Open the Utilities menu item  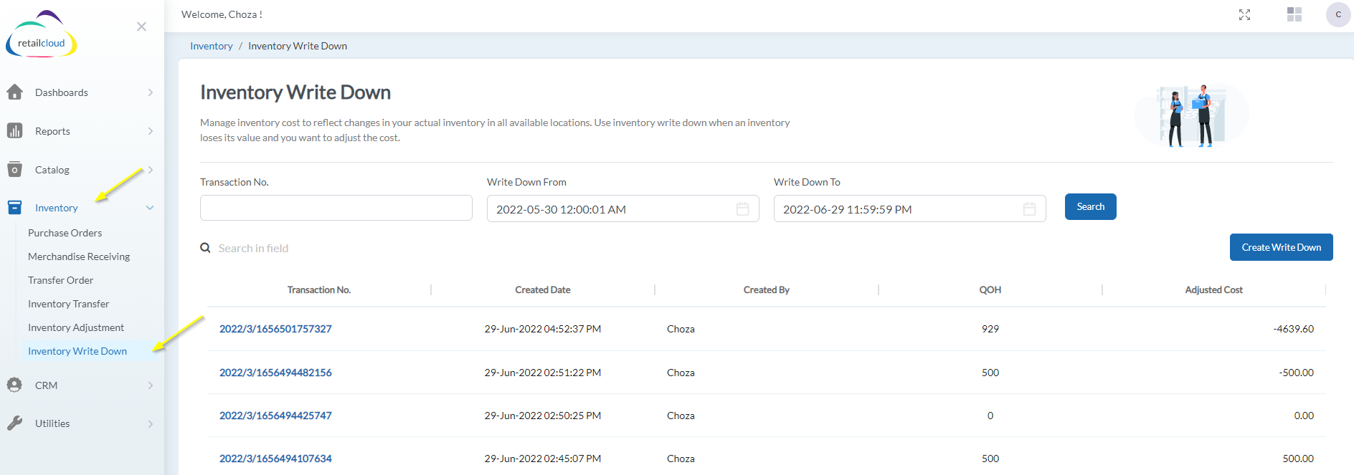click(x=52, y=423)
